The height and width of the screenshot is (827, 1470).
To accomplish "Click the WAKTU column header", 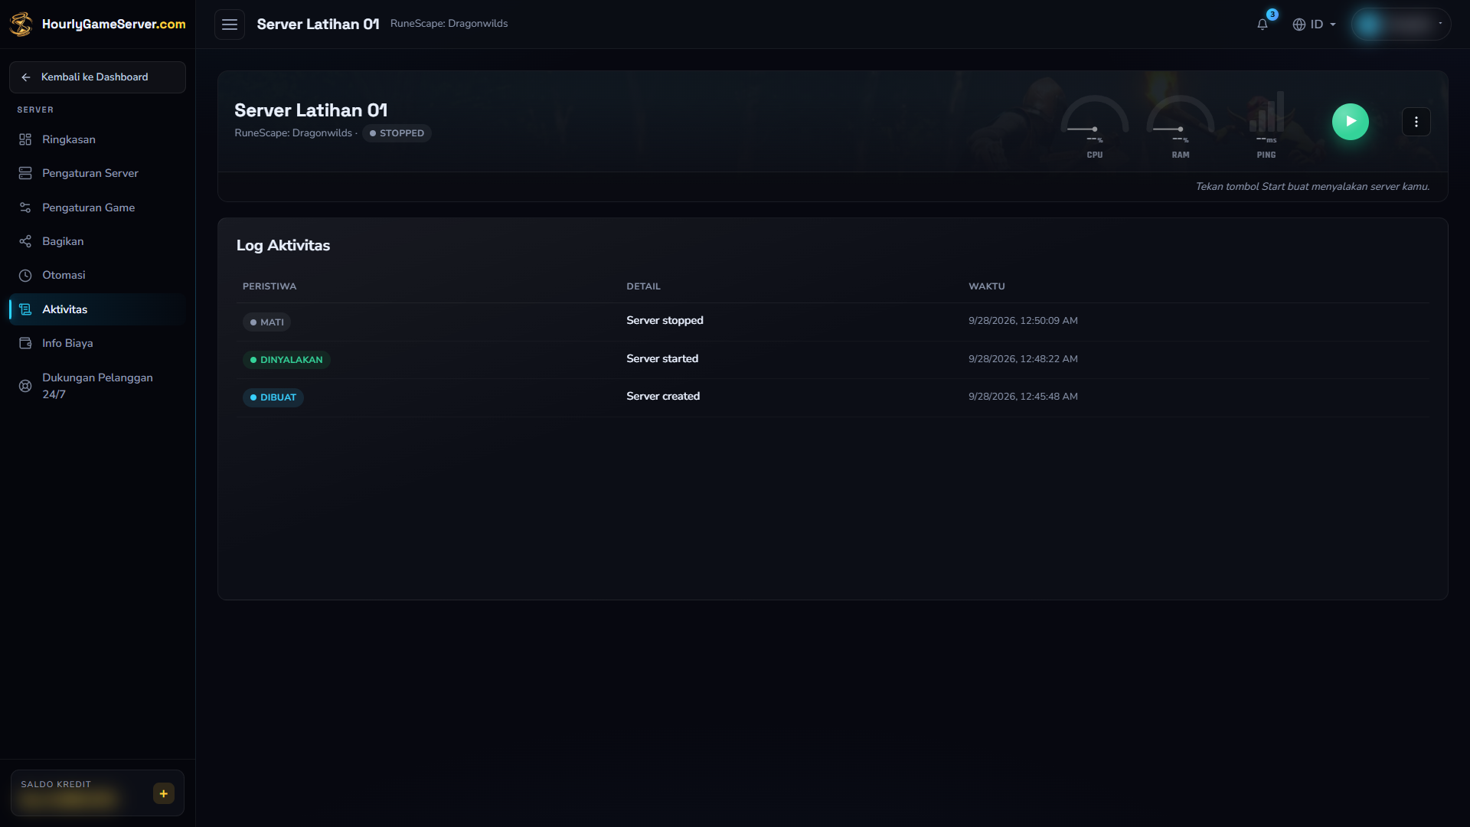I will click(x=987, y=286).
